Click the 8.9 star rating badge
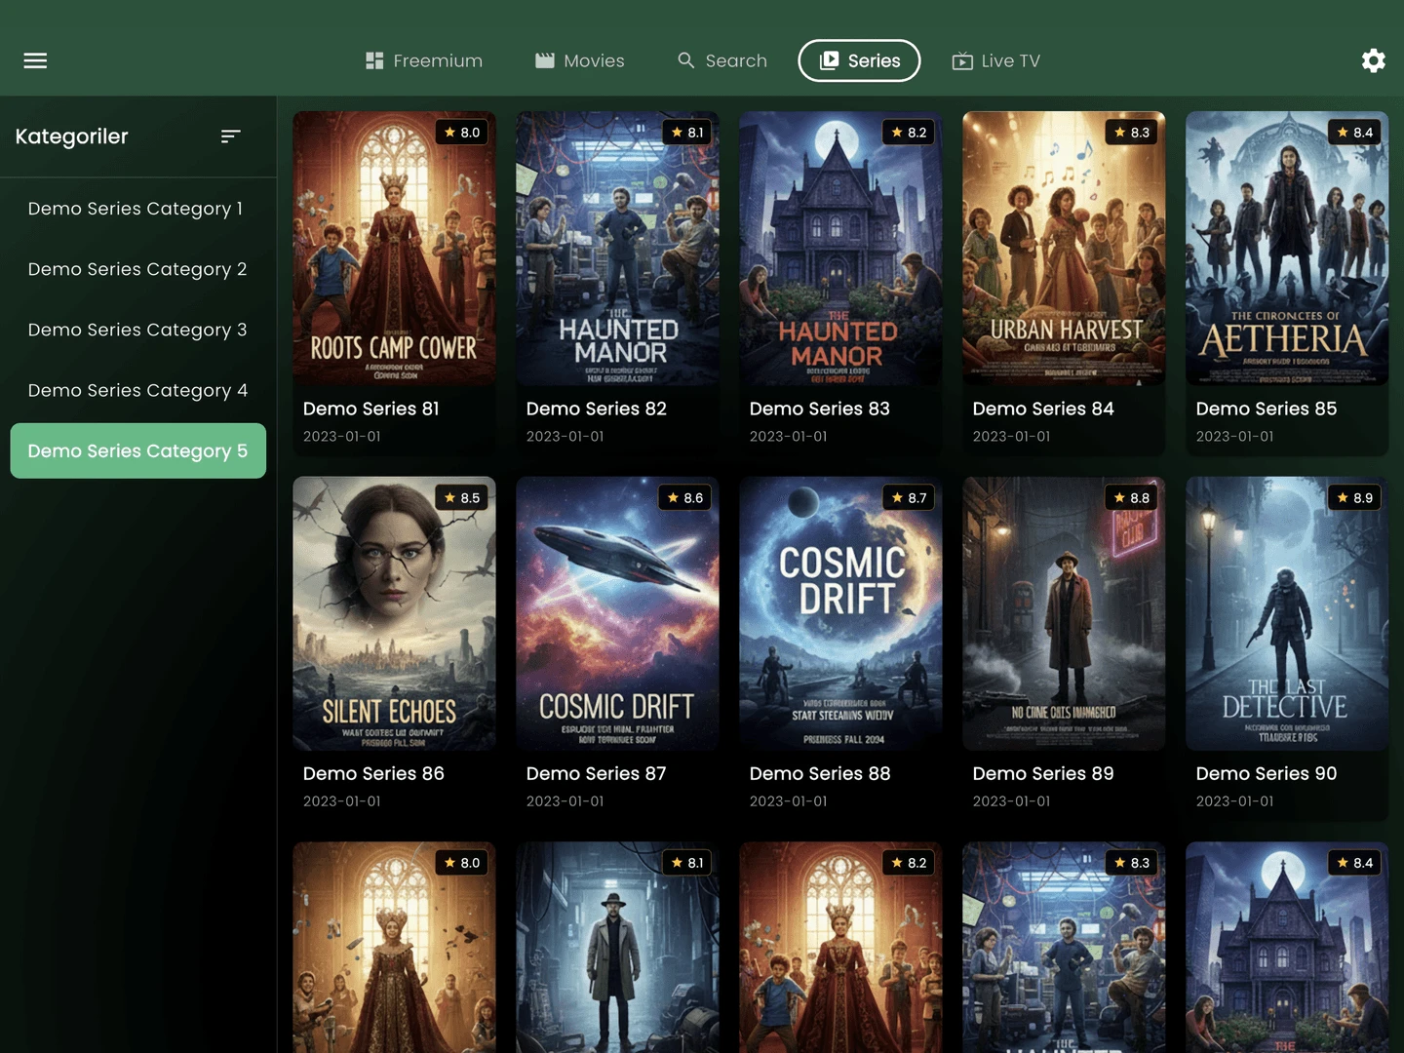Image resolution: width=1404 pixels, height=1053 pixels. 1355,498
